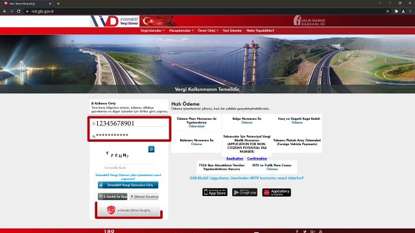Open the extensions puzzle icon
This screenshot has height=233, width=415.
(396, 12)
